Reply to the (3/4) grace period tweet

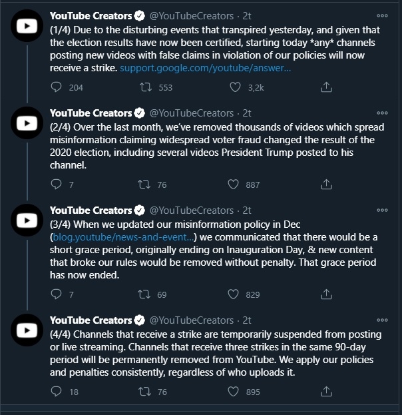click(x=56, y=294)
